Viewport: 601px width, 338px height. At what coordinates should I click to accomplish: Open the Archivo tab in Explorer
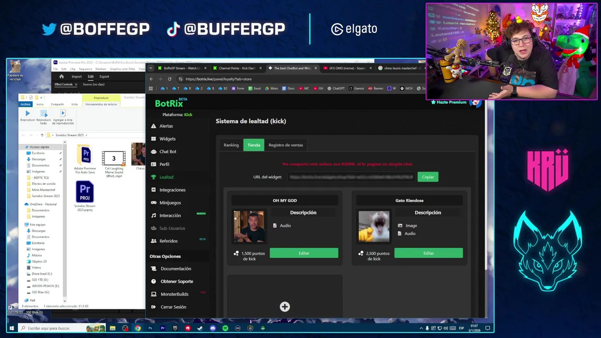click(x=25, y=104)
